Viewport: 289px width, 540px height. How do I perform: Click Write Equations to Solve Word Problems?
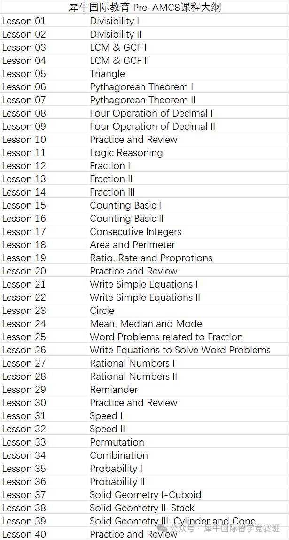pyautogui.click(x=180, y=350)
